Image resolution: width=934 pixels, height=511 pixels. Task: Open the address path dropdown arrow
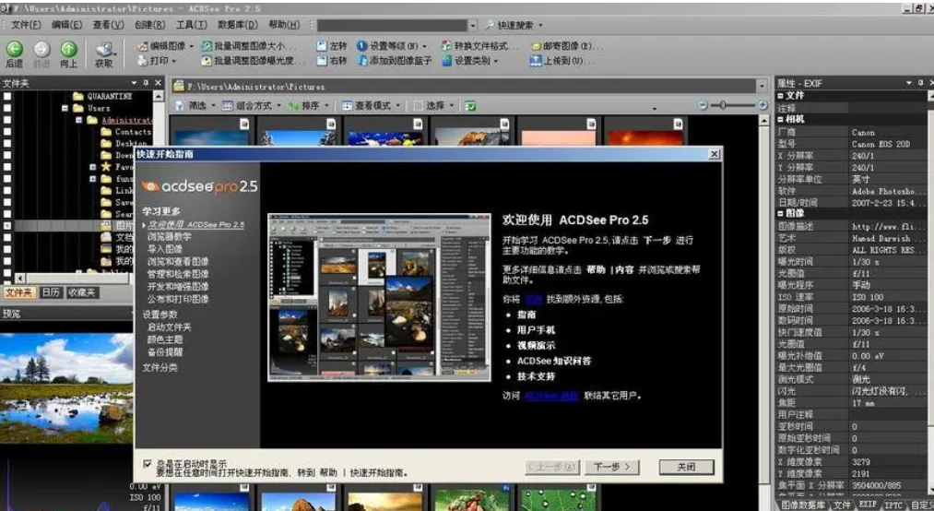(x=762, y=87)
